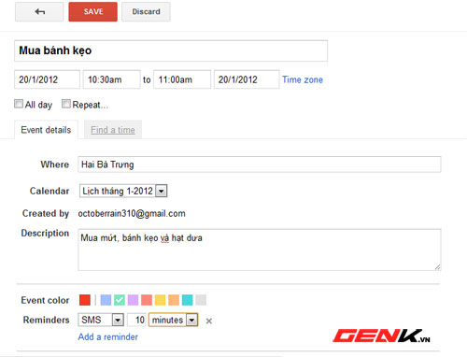Choose the turquoise event color swatch
Viewport: 467px width, 357px height.
[188, 300]
